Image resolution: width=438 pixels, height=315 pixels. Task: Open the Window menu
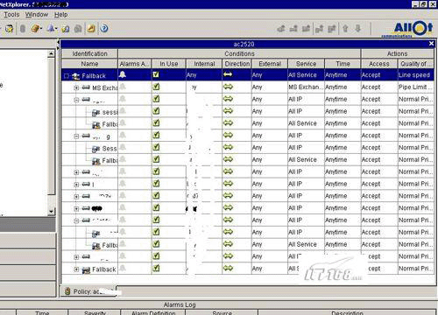[x=37, y=14]
